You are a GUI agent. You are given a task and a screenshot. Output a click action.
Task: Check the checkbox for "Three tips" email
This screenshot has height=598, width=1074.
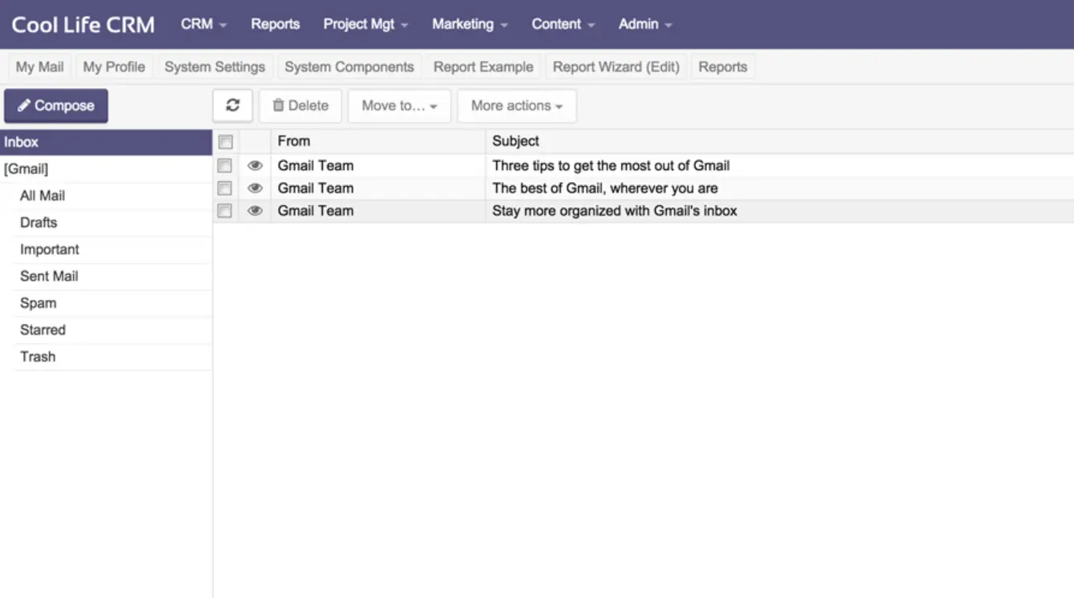click(x=225, y=165)
